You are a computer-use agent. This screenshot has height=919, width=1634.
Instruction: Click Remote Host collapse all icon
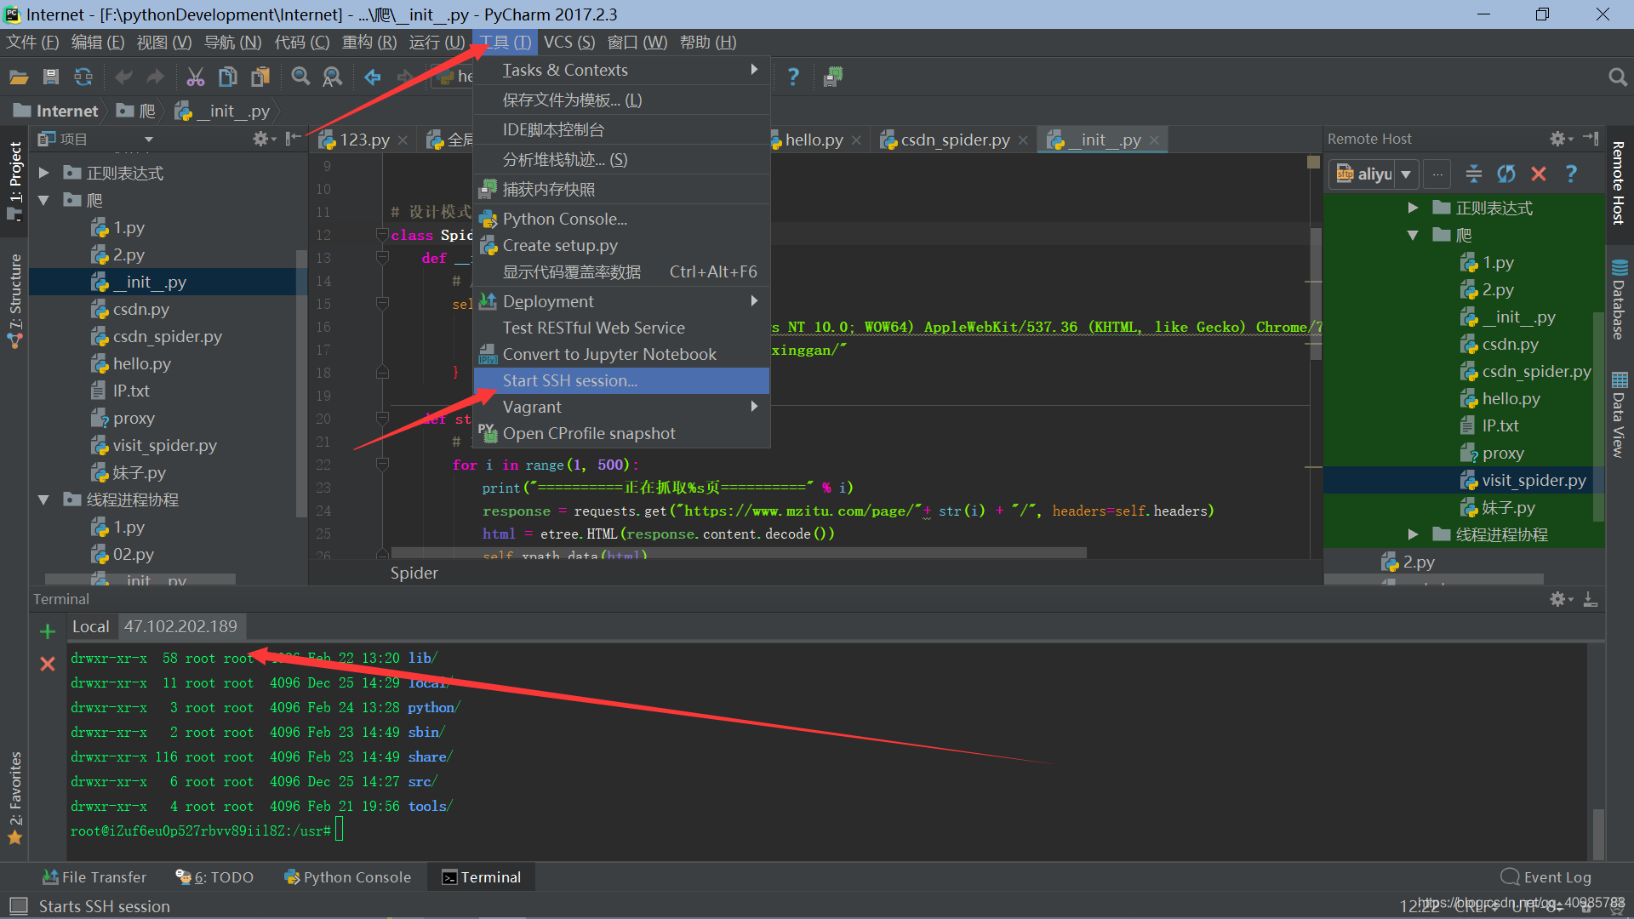tap(1474, 174)
